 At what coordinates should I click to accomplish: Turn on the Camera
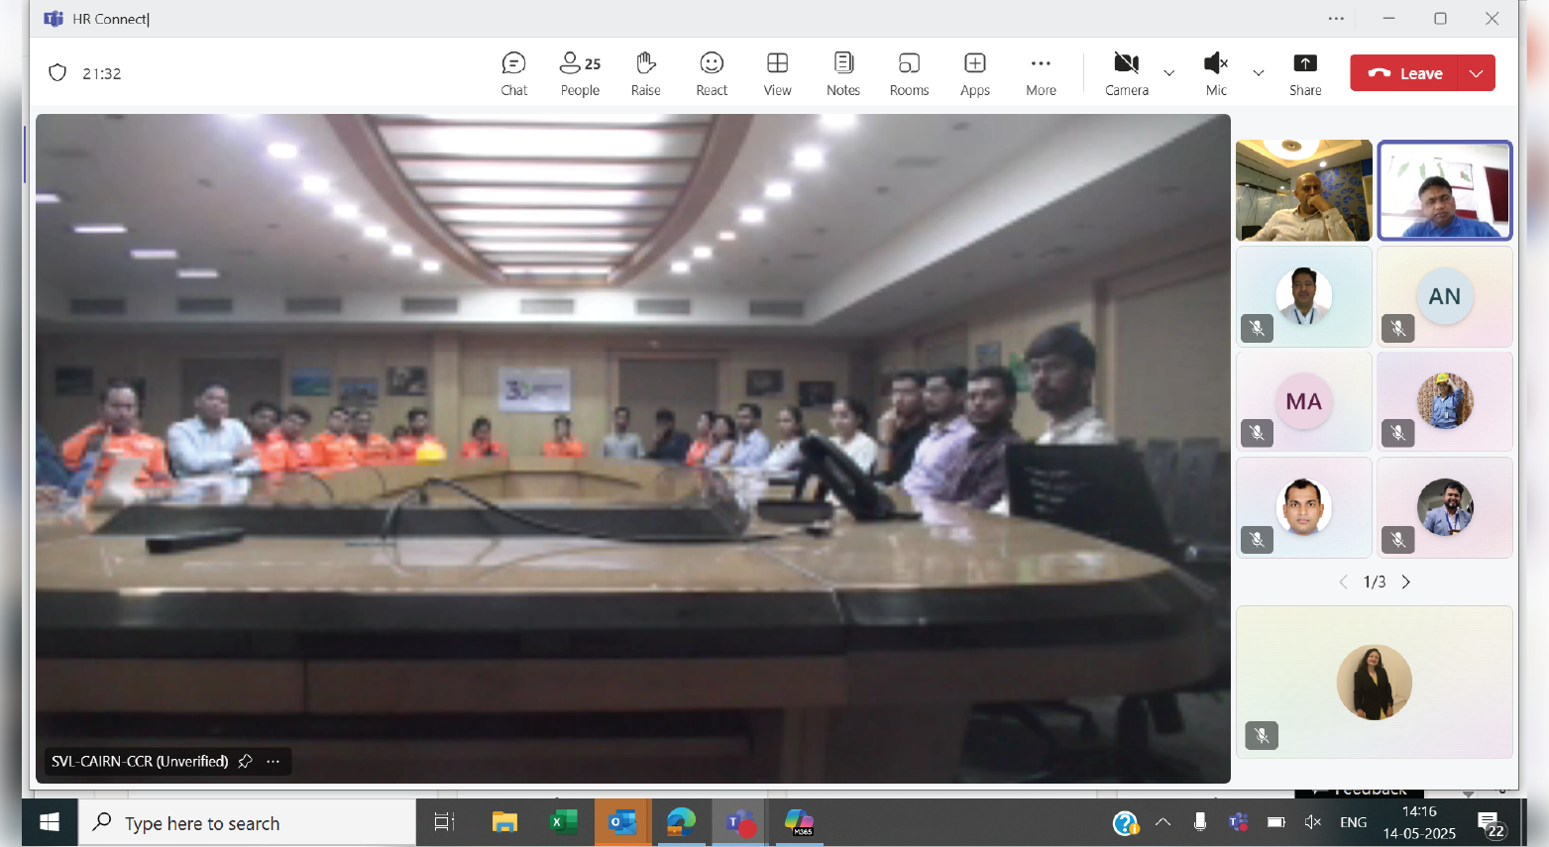tap(1126, 74)
